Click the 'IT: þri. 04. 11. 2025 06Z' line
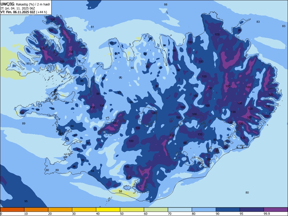 (18, 8)
